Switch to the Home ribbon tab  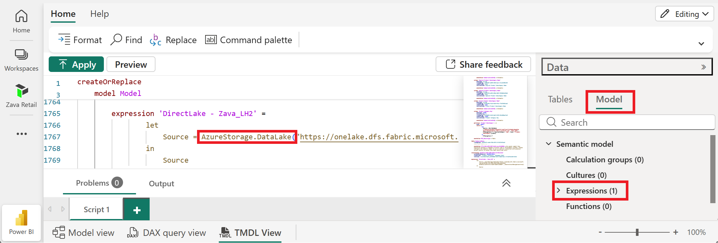tap(63, 14)
